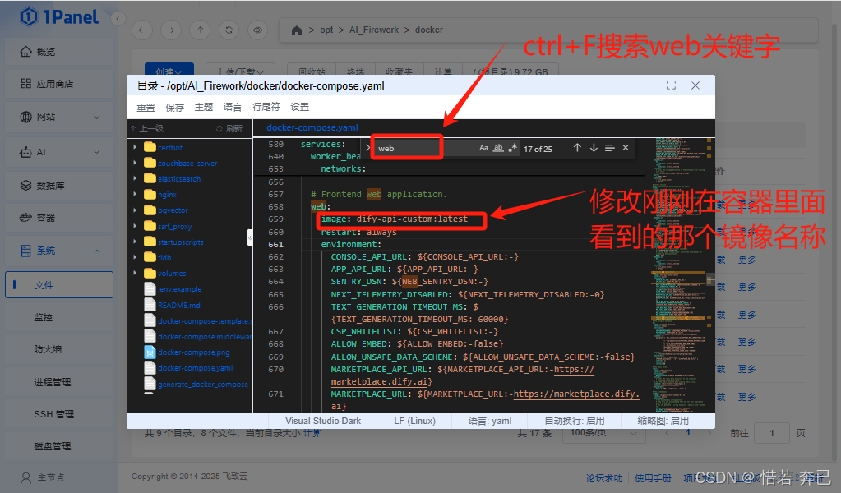Open the 设置 settings menu
Screen dimensions: 841x493
(x=300, y=107)
